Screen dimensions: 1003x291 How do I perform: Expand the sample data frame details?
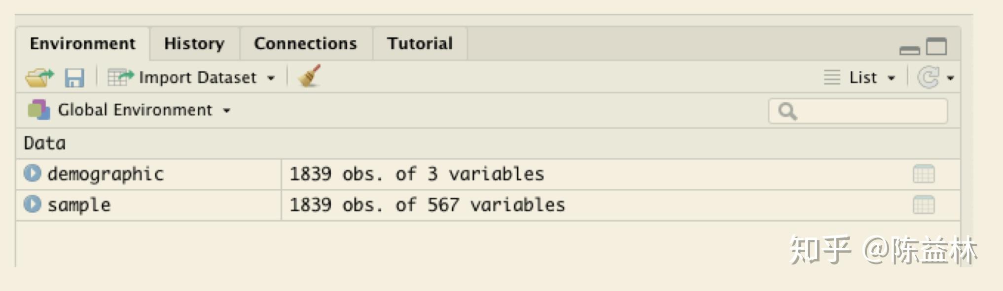[x=33, y=204]
